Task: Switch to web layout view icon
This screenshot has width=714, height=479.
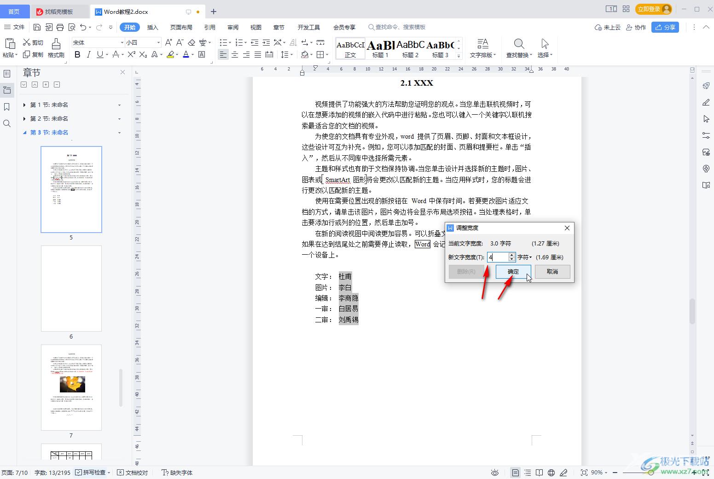Action: [551, 473]
